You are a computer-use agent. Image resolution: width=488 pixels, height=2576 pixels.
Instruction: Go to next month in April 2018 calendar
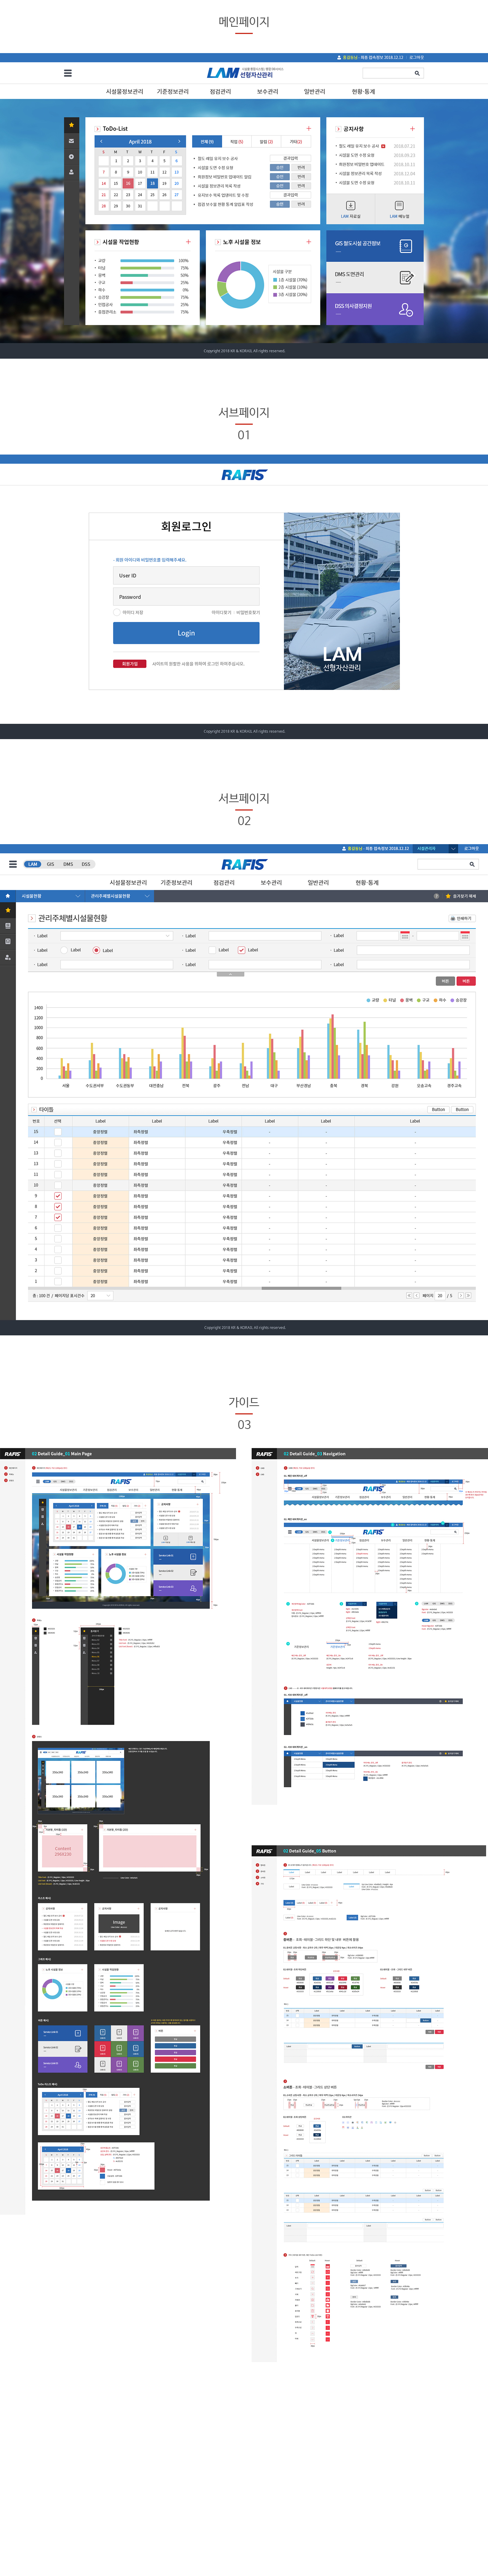point(180,142)
